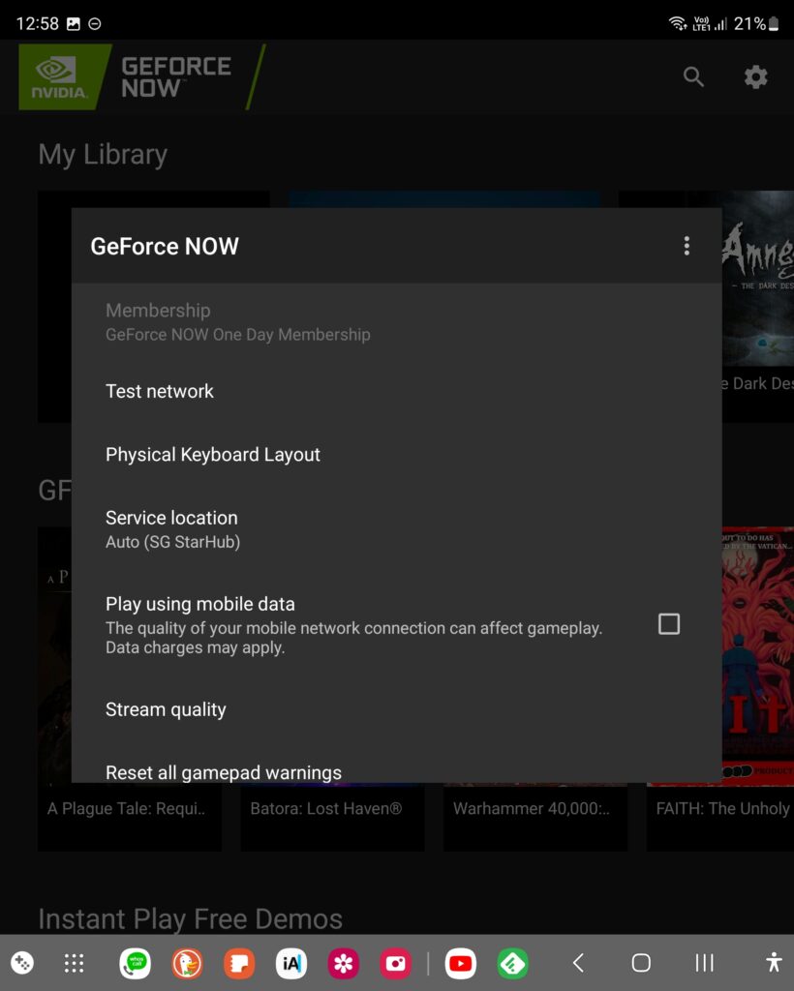Open A Plague Tale: Requi.. game title
This screenshot has width=794, height=991.
(127, 808)
